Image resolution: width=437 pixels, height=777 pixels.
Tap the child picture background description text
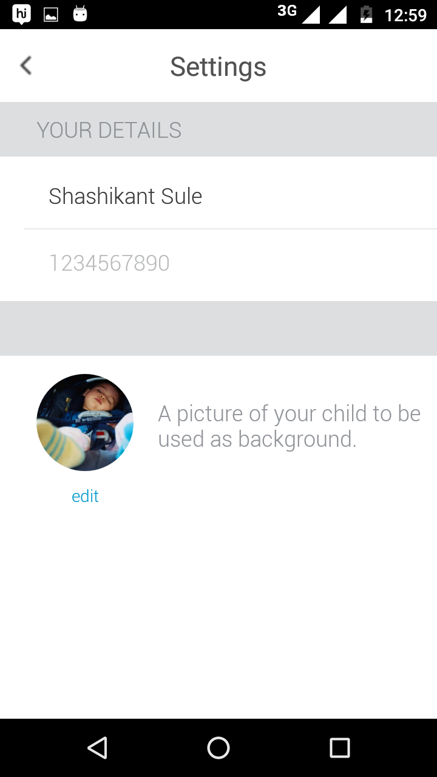(289, 426)
